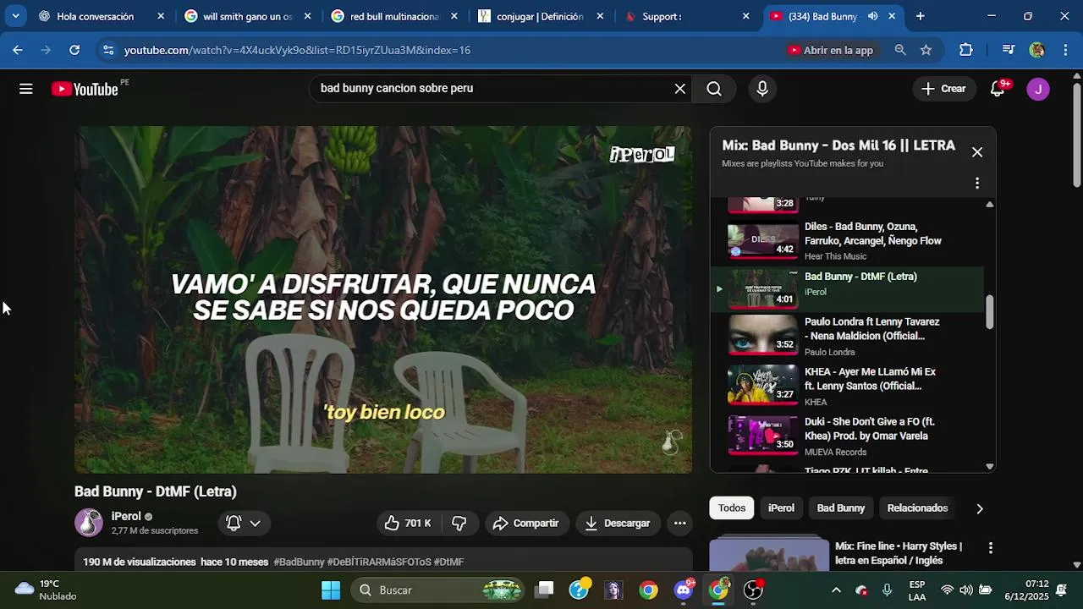View site information icon in address bar
This screenshot has width=1083, height=609.
point(108,50)
